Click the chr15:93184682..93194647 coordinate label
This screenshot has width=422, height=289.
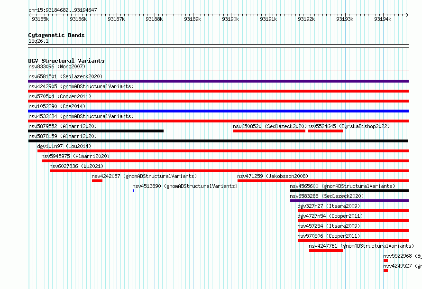coord(63,10)
